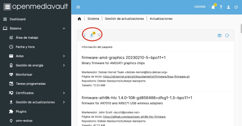The image size is (242, 126).
Task: Click the search icon in package toolbar
Action: [x=84, y=36]
